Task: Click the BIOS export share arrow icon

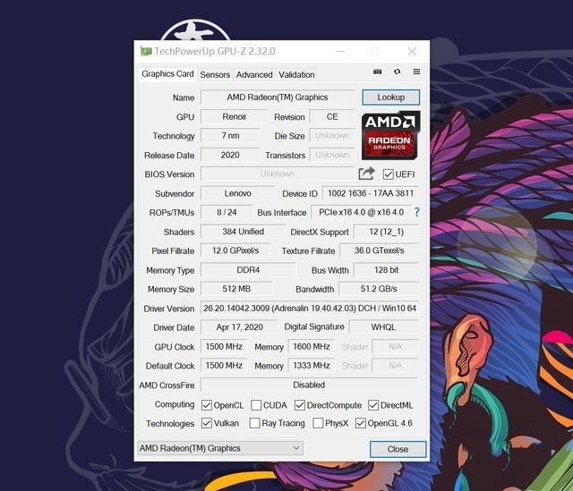Action: click(x=366, y=174)
